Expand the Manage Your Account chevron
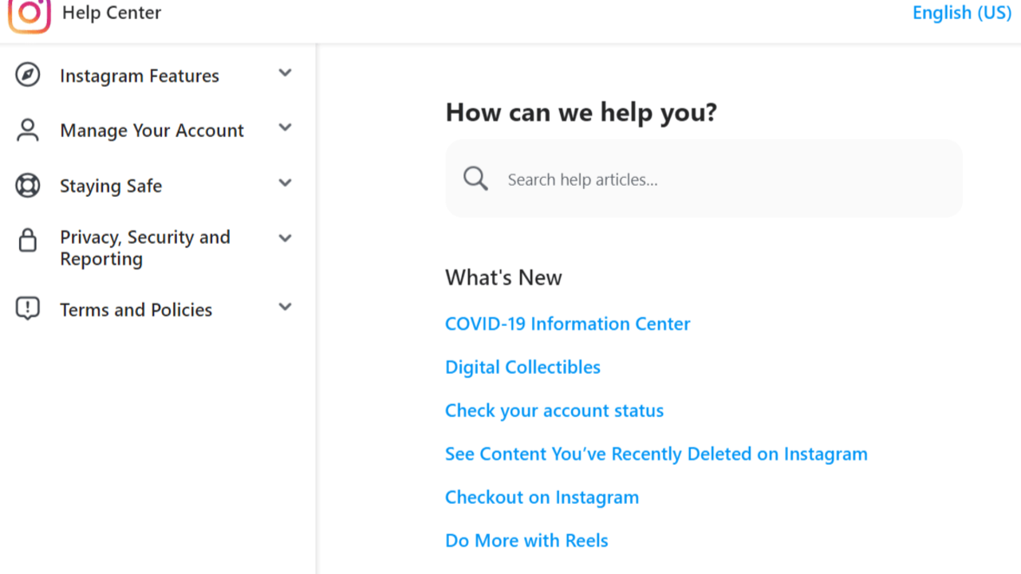This screenshot has width=1021, height=574. coord(285,128)
